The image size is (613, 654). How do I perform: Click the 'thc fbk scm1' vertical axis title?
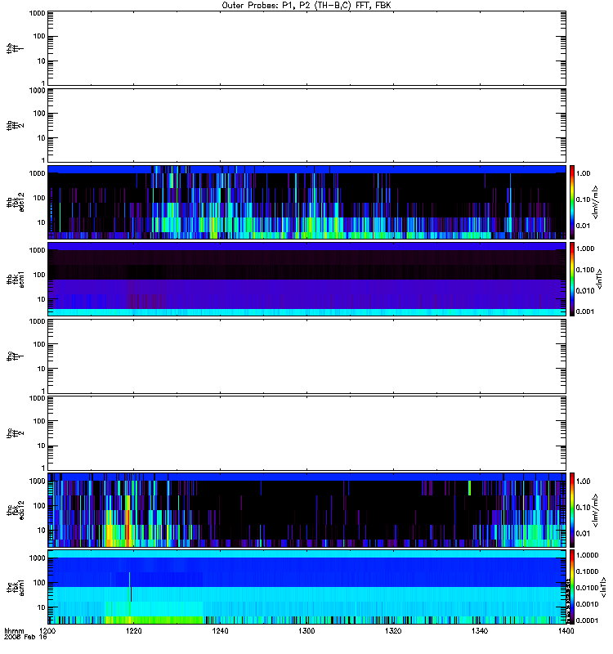16,587
